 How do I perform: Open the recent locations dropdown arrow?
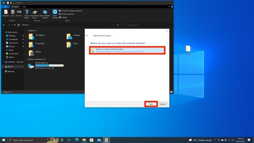[x=12, y=25]
